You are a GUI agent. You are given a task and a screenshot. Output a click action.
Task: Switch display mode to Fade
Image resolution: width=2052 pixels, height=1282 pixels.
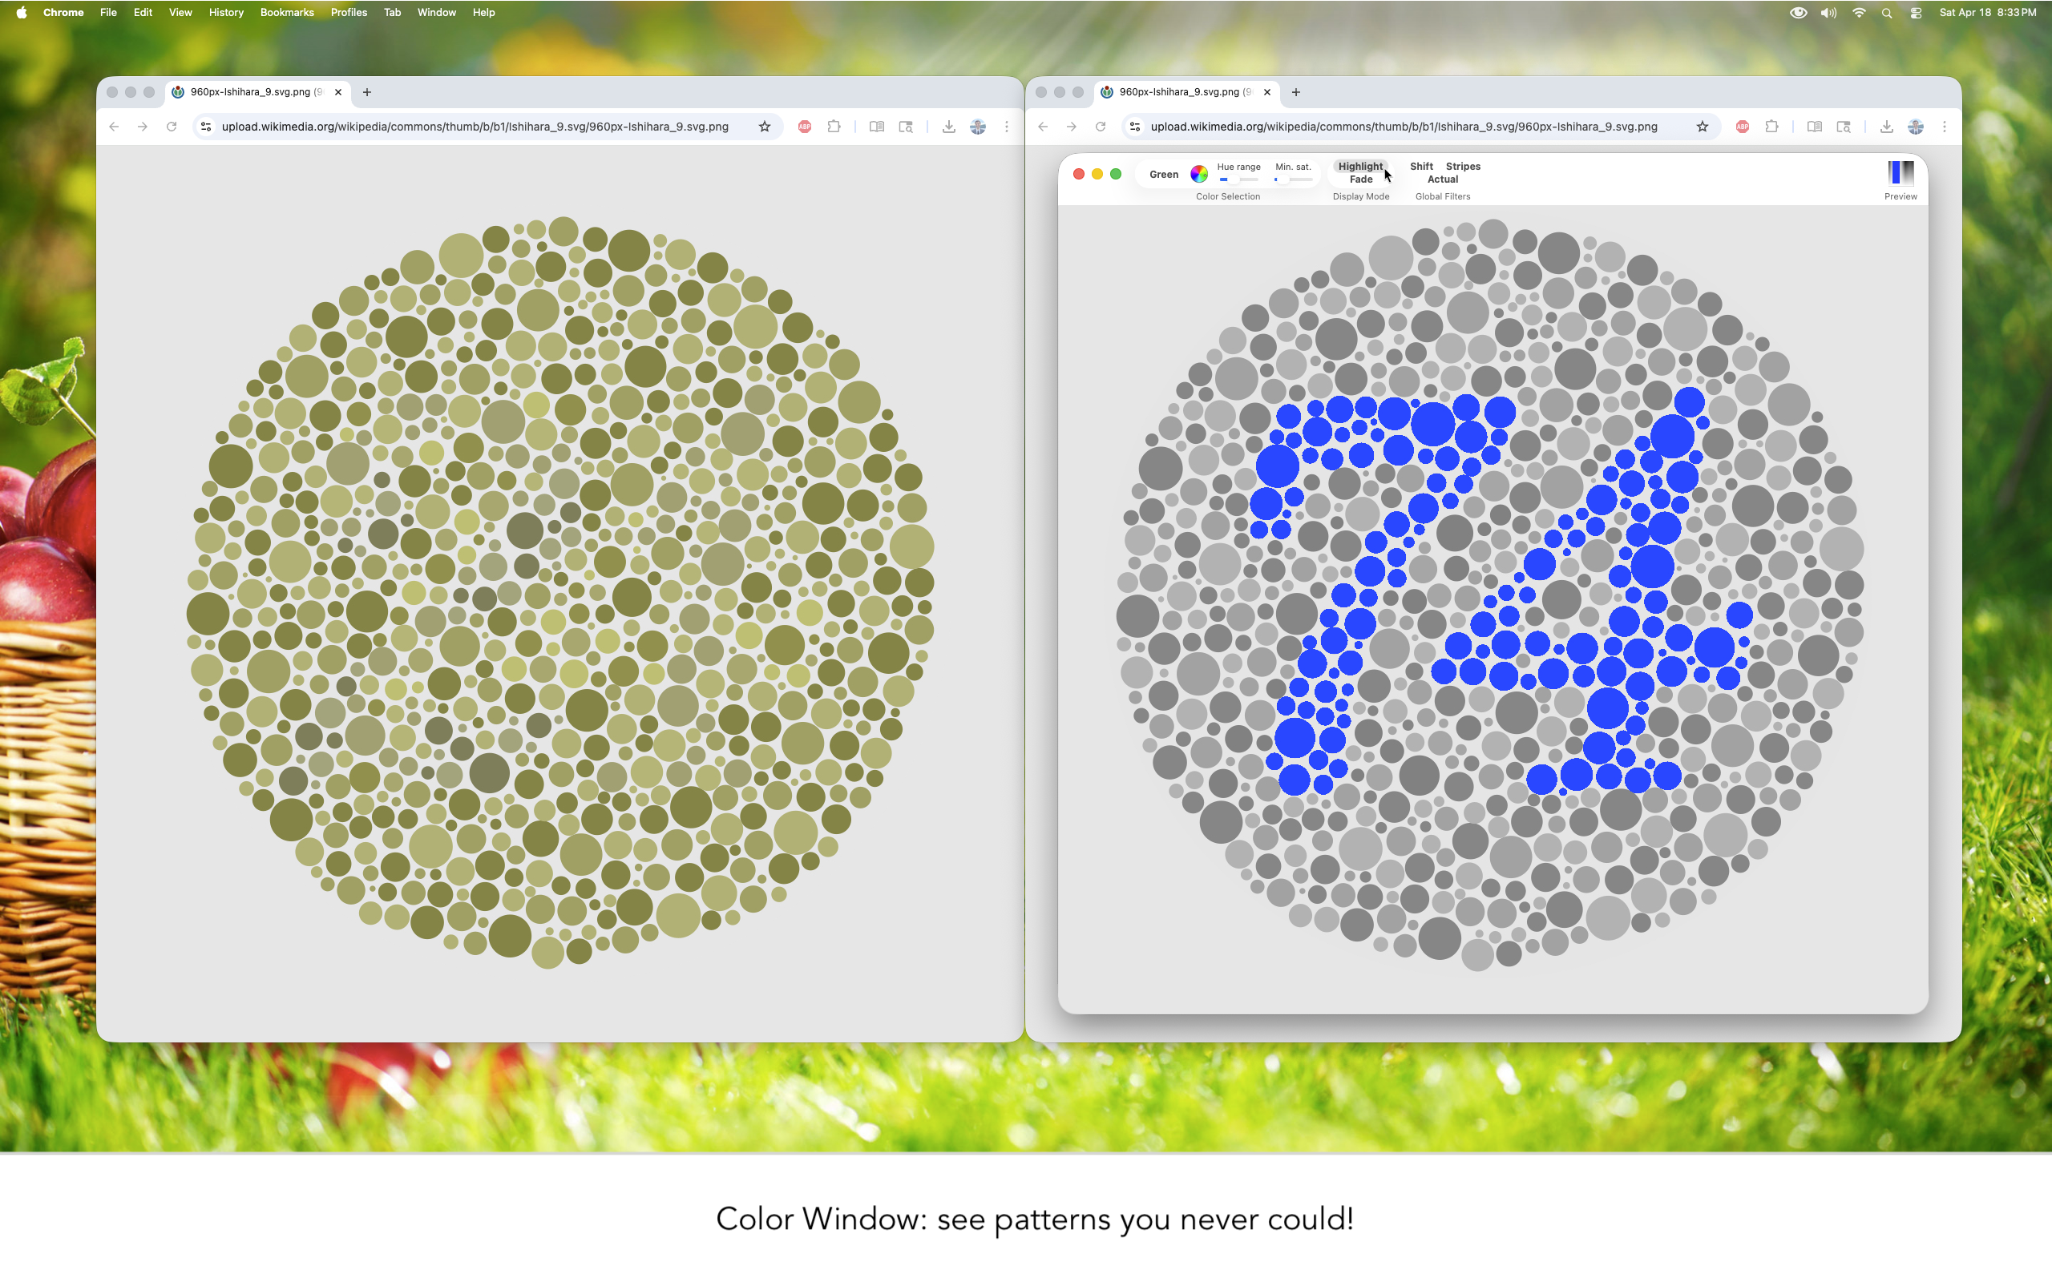(1360, 179)
